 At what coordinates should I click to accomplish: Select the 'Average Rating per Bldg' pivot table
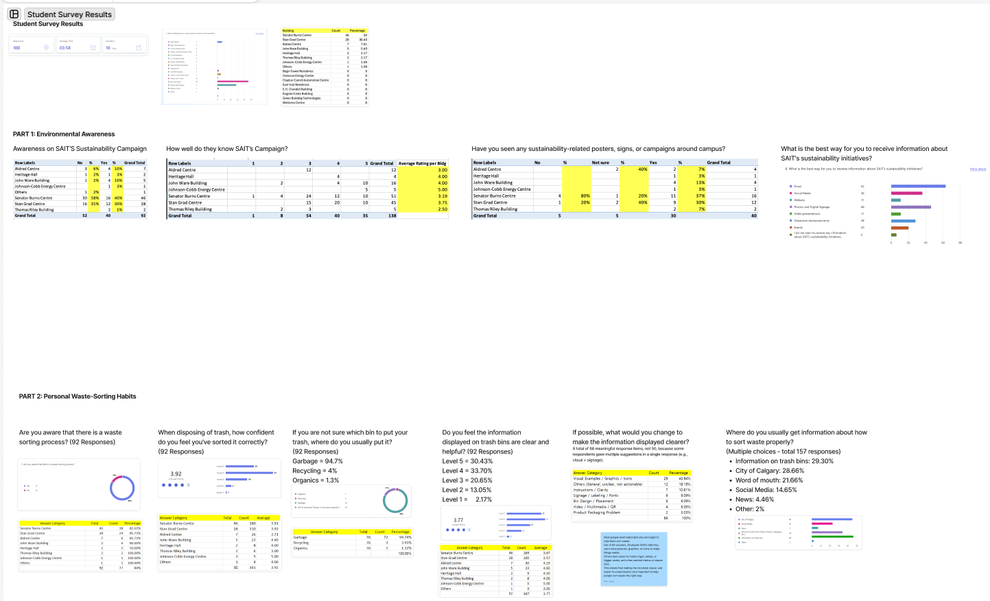(x=307, y=189)
